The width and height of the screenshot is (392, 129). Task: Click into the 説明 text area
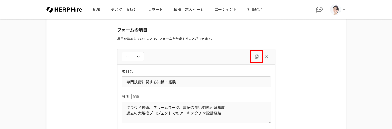[x=196, y=112]
